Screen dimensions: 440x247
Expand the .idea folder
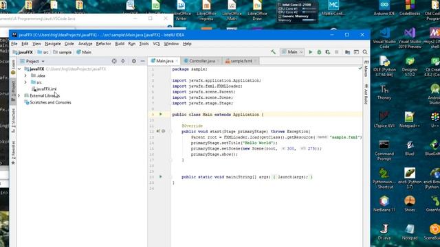tap(25, 75)
